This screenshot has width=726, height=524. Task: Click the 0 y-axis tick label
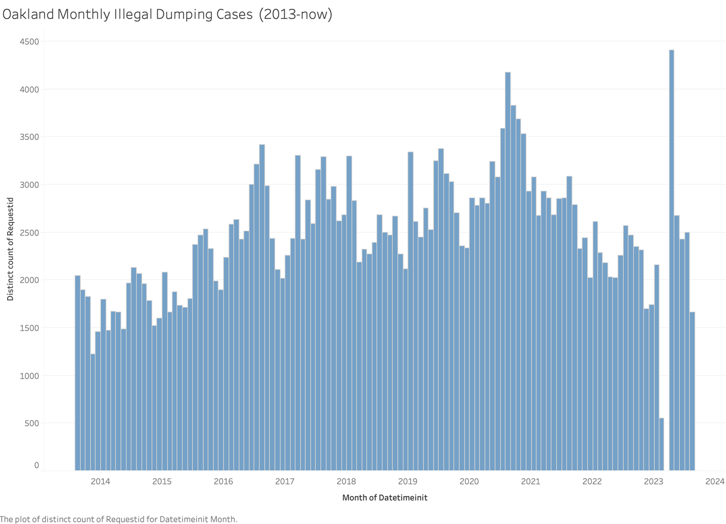[x=37, y=465]
